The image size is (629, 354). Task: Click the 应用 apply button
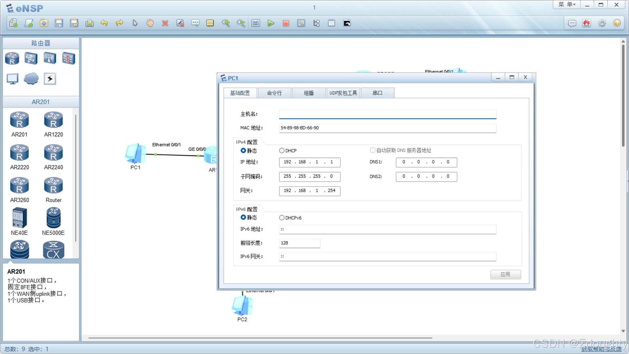tap(505, 274)
